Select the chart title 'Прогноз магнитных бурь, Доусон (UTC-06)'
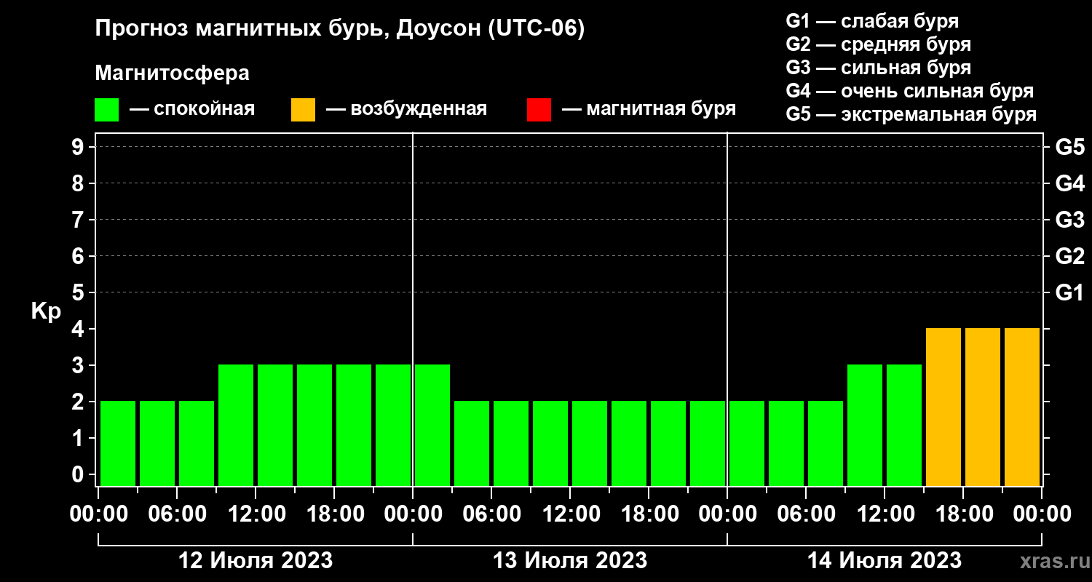Screen dimensions: 1092x582 click(x=340, y=30)
